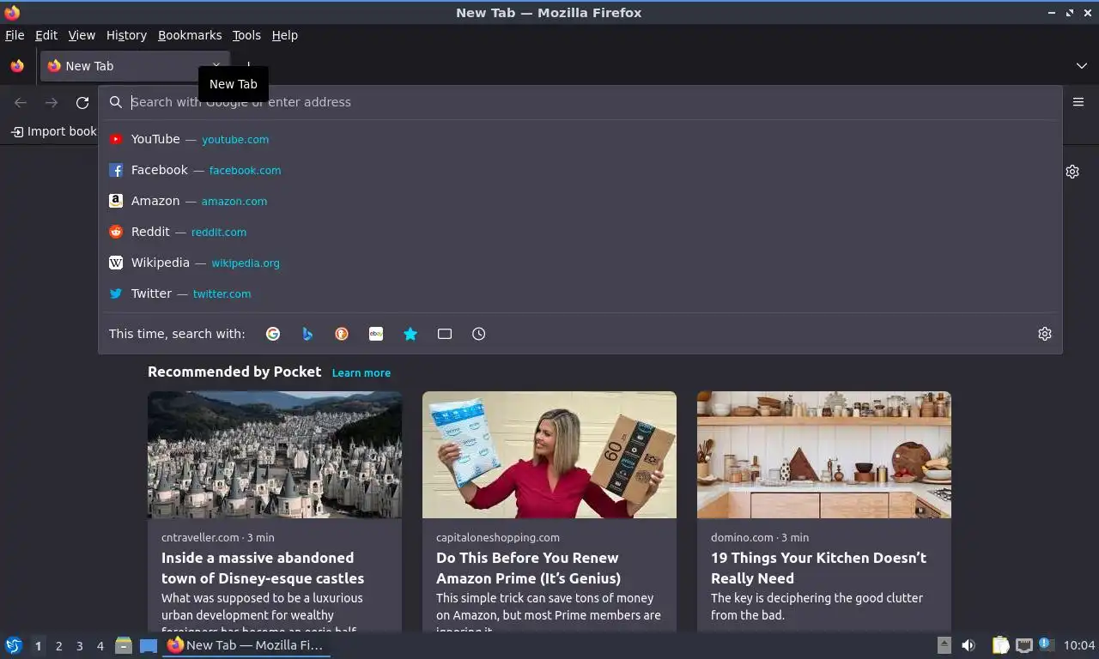This screenshot has height=659, width=1099.
Task: Choose the YouTube suggestion
Action: click(580, 139)
